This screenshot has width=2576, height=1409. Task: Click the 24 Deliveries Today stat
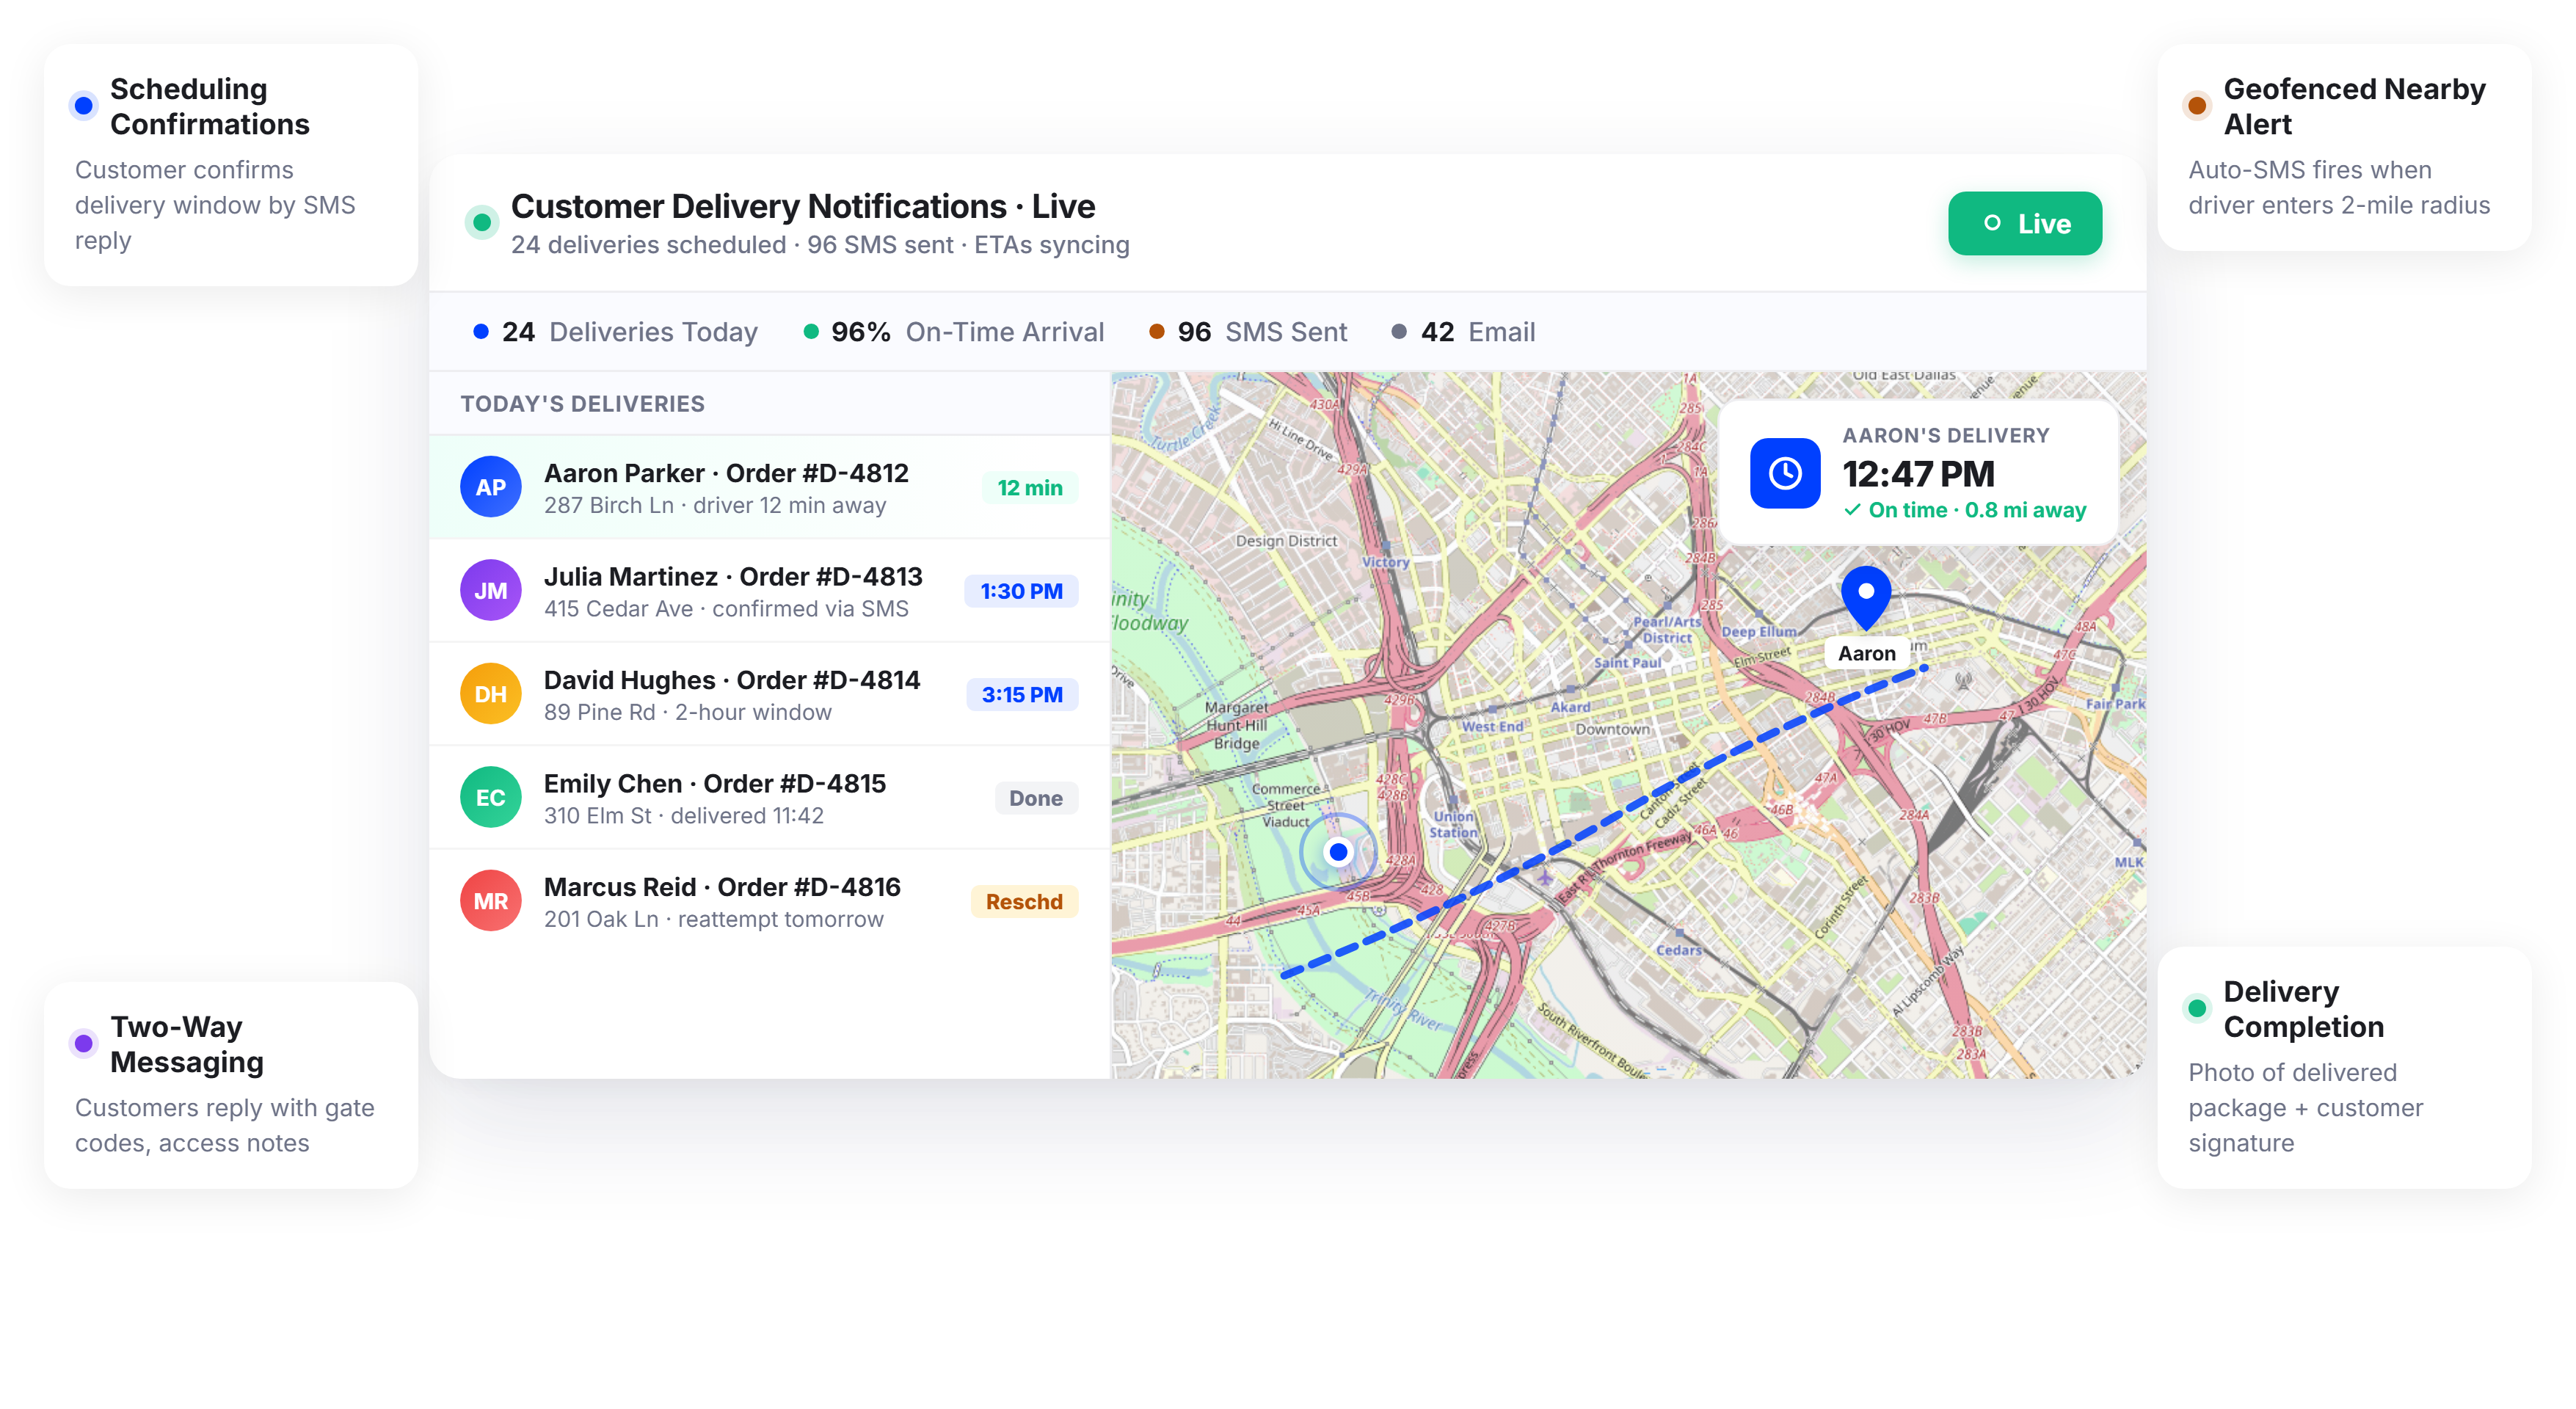pos(615,331)
